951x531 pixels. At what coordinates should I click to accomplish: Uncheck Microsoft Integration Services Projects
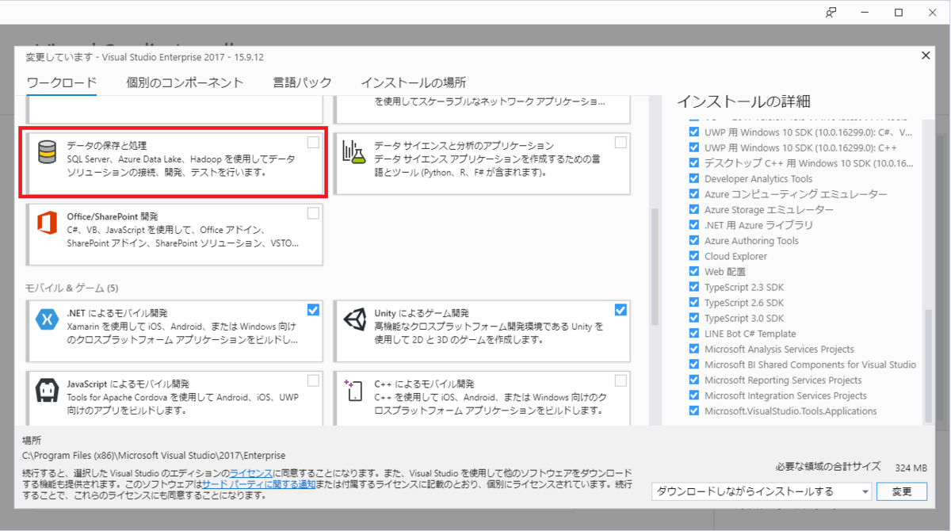click(694, 395)
